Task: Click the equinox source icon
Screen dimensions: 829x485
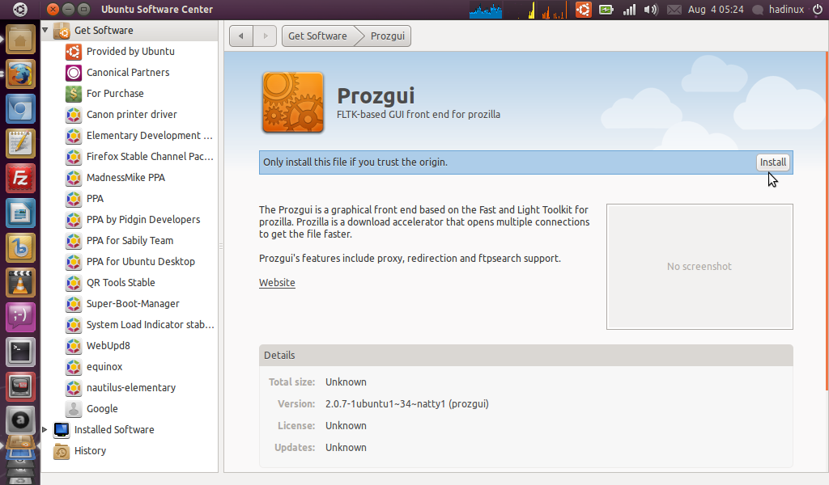Action: click(x=74, y=367)
